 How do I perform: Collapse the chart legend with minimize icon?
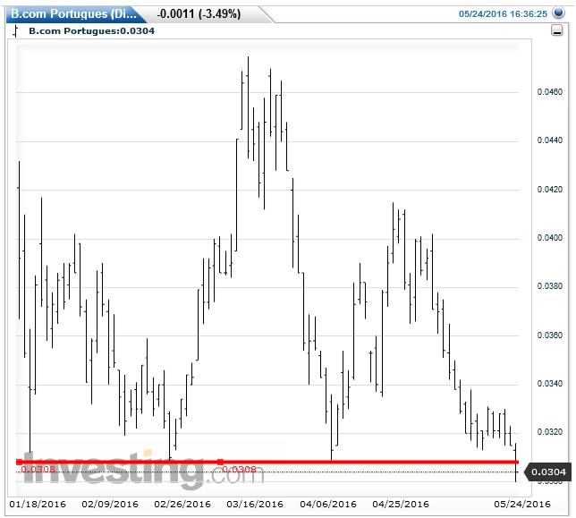[557, 30]
